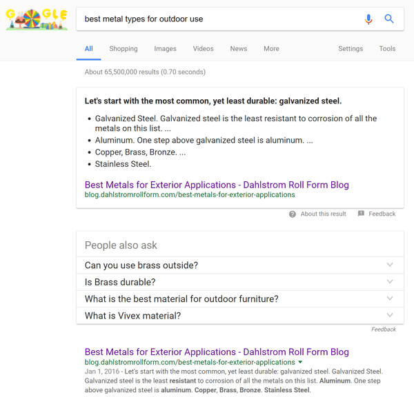Click the Feedback flag icon under snippet

[x=361, y=214]
